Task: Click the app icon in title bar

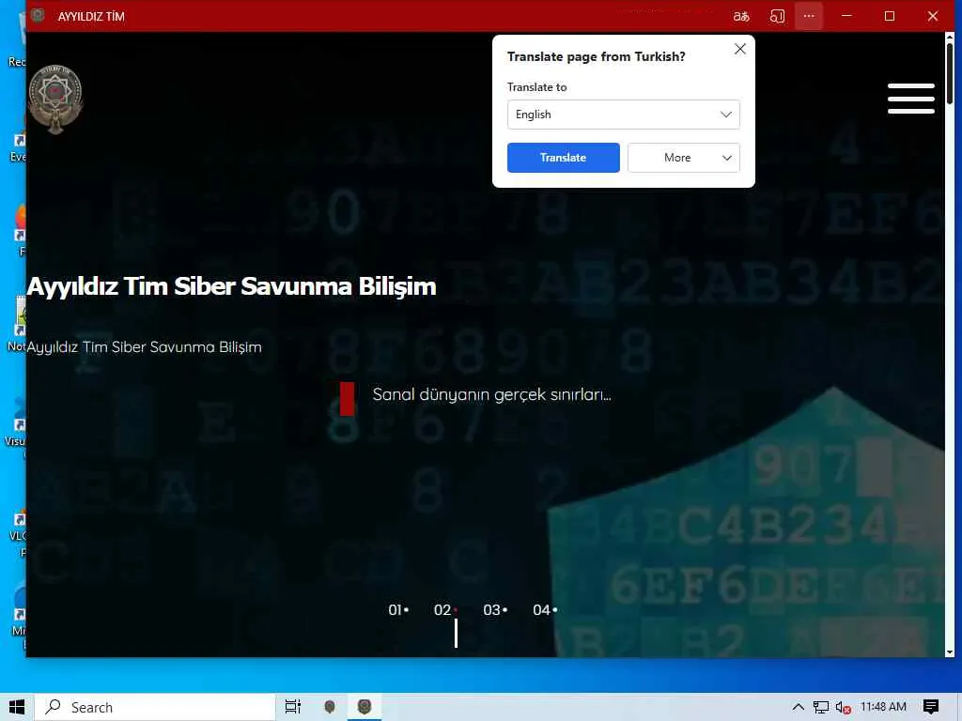Action: coord(38,15)
